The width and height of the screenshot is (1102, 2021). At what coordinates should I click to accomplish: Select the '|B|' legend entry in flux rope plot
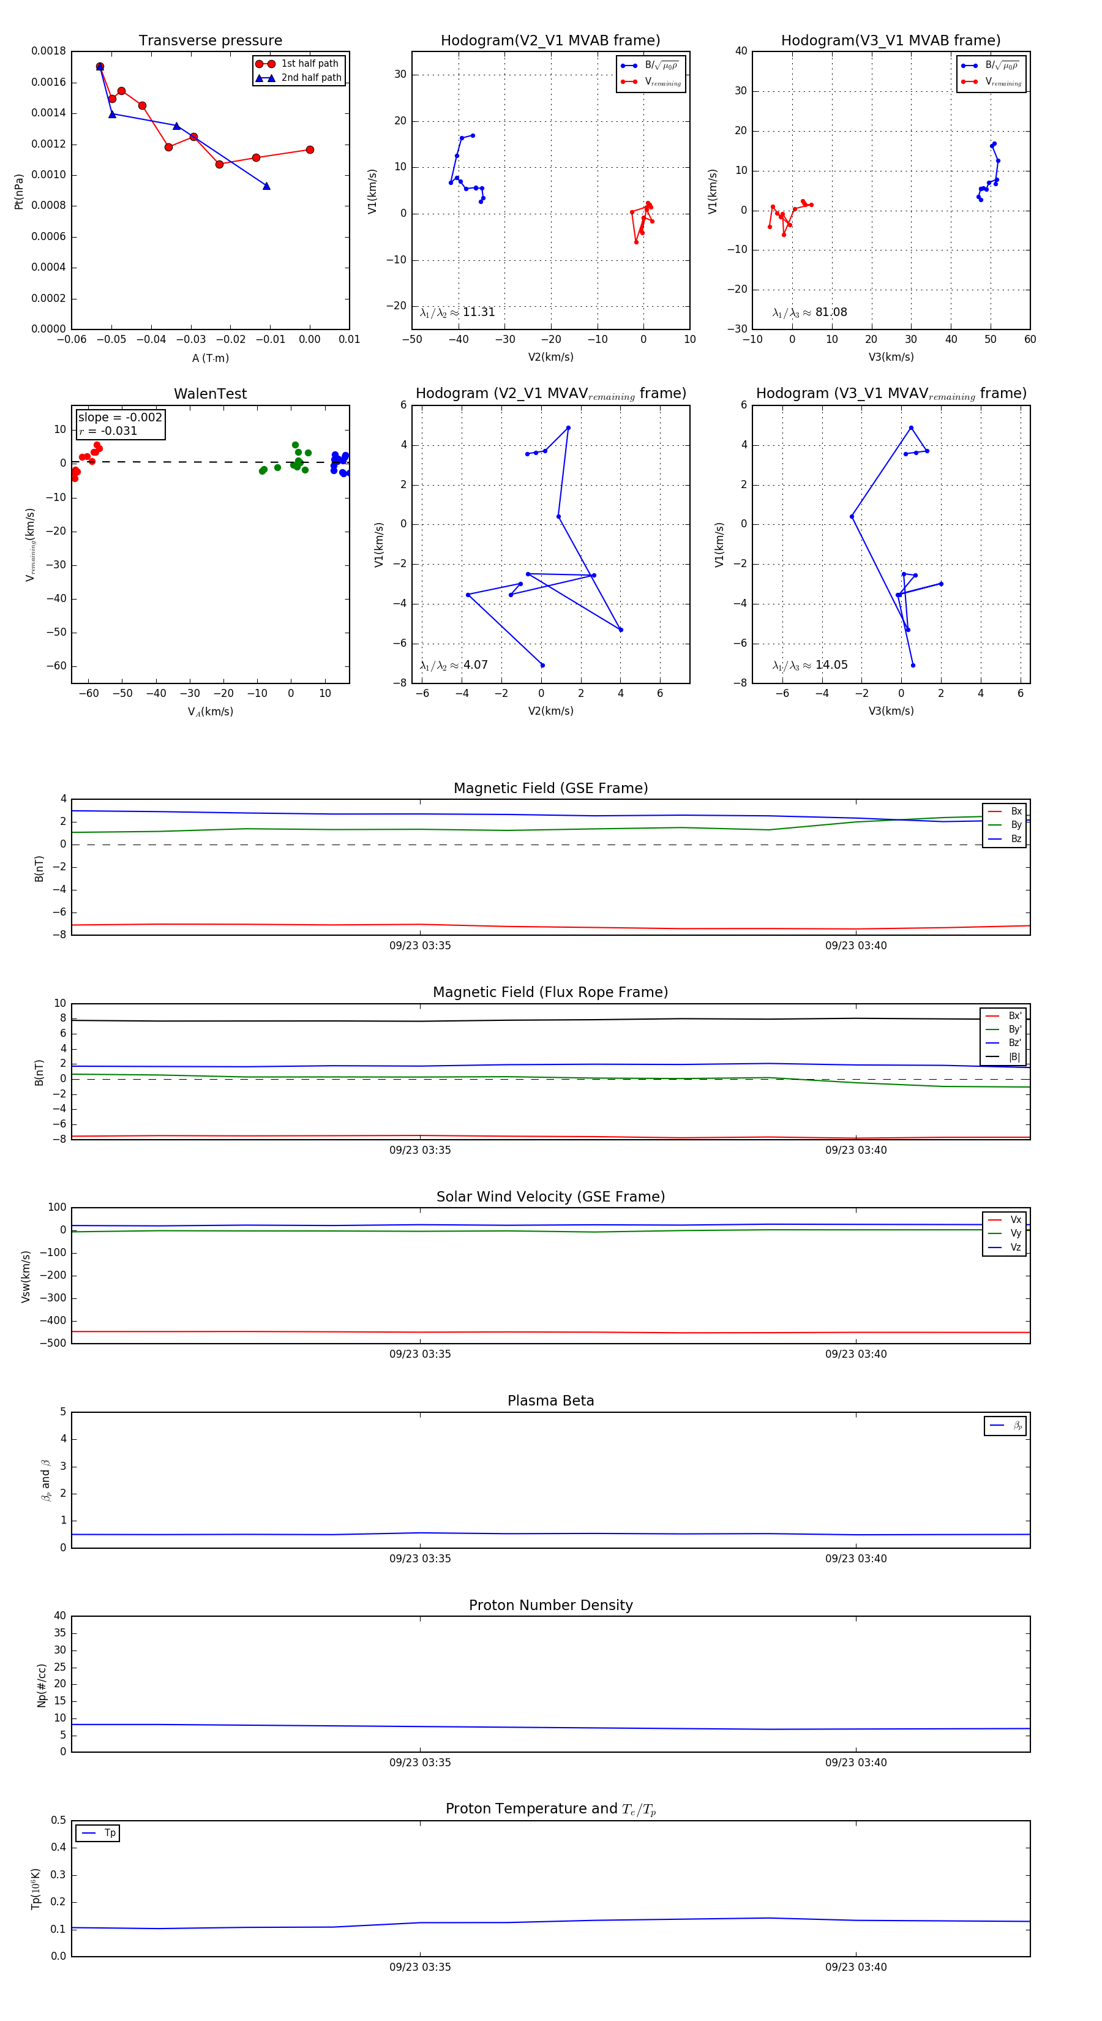click(x=1003, y=1057)
